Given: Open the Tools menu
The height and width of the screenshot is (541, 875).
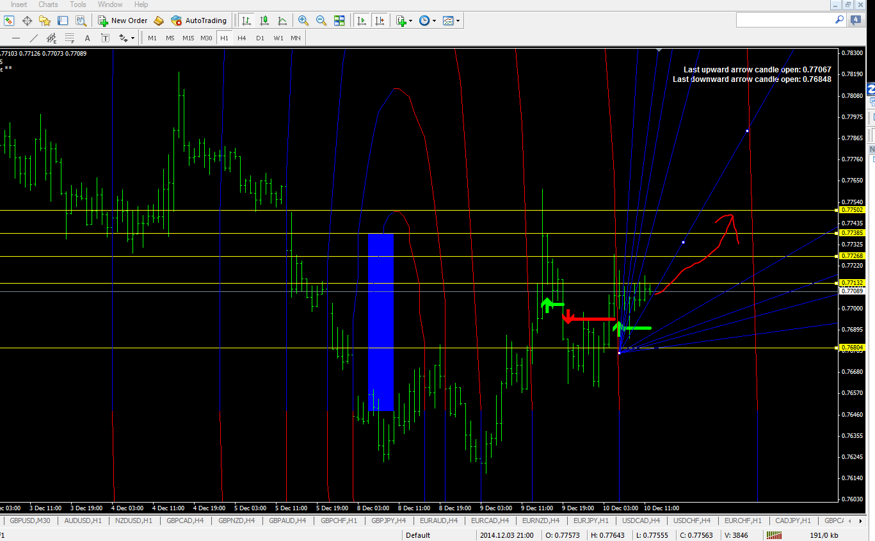Looking at the screenshot, I should 78,4.
